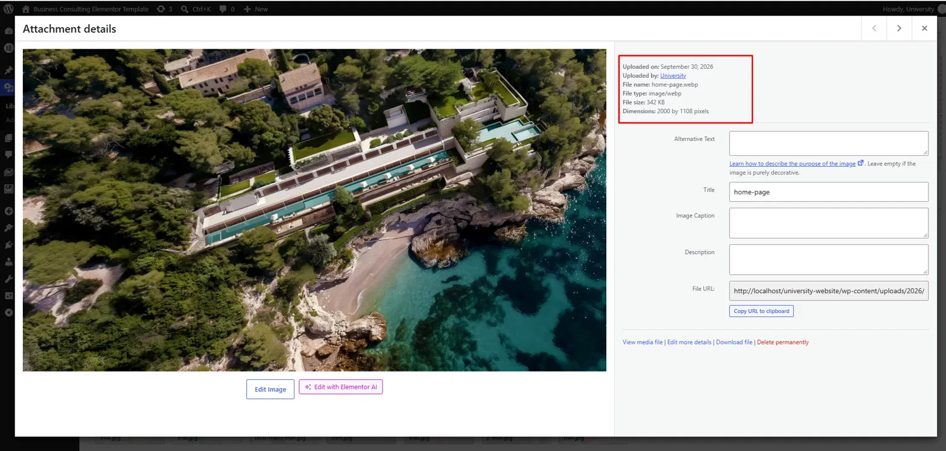Open the Business Consulting Elementor Template site link
This screenshot has width=946, height=451.
click(x=85, y=9)
